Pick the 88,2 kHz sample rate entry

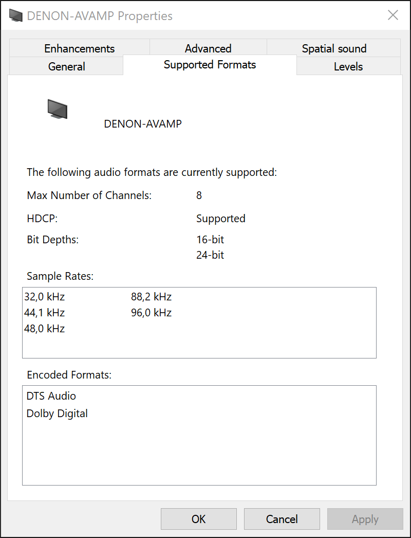pos(151,297)
